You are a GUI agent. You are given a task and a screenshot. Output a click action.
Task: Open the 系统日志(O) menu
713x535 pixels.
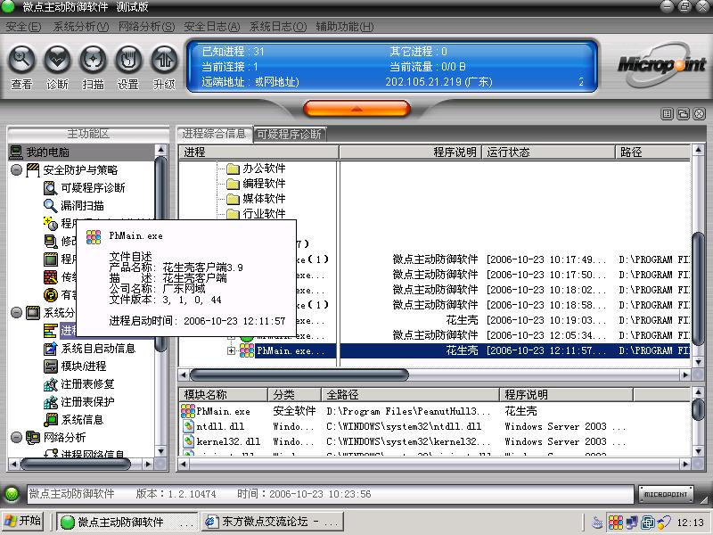pos(278,27)
